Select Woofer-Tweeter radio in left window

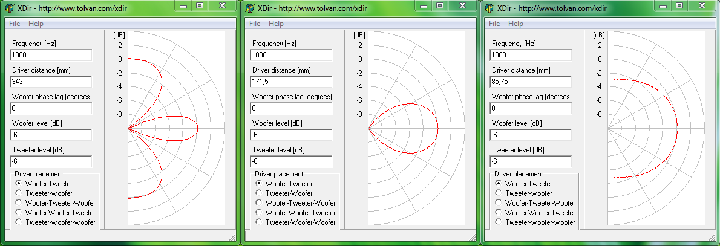19,183
